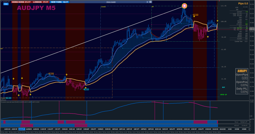
Task: Toggle the Sema4-off indicator switch
Action: pyautogui.click(x=244, y=122)
